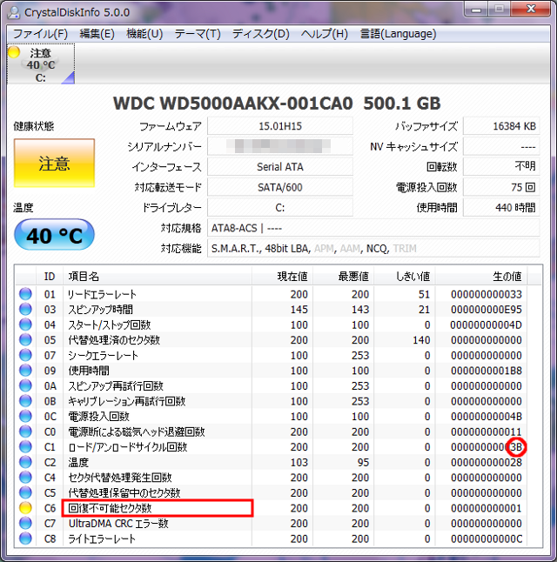Minimize the CrystalDiskInfo window
This screenshot has height=562, width=557.
[x=476, y=10]
